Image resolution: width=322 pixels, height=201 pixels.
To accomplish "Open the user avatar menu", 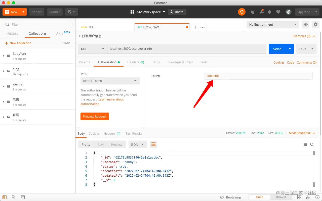I will point(289,12).
